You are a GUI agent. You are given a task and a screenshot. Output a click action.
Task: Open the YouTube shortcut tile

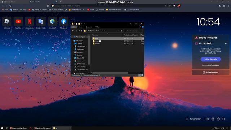tap(18, 22)
